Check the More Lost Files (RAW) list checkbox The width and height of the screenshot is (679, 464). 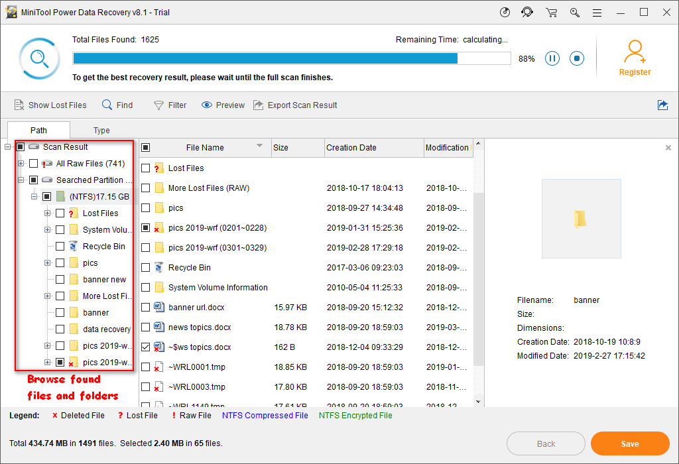point(146,188)
